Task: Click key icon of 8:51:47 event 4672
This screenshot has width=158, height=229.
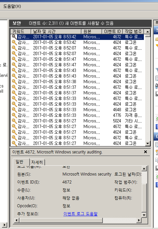Action: point(14,59)
